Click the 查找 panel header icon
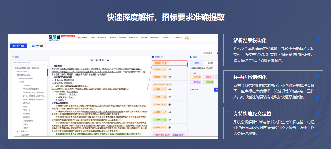Viewport: 331px width, 149px height. [191, 57]
